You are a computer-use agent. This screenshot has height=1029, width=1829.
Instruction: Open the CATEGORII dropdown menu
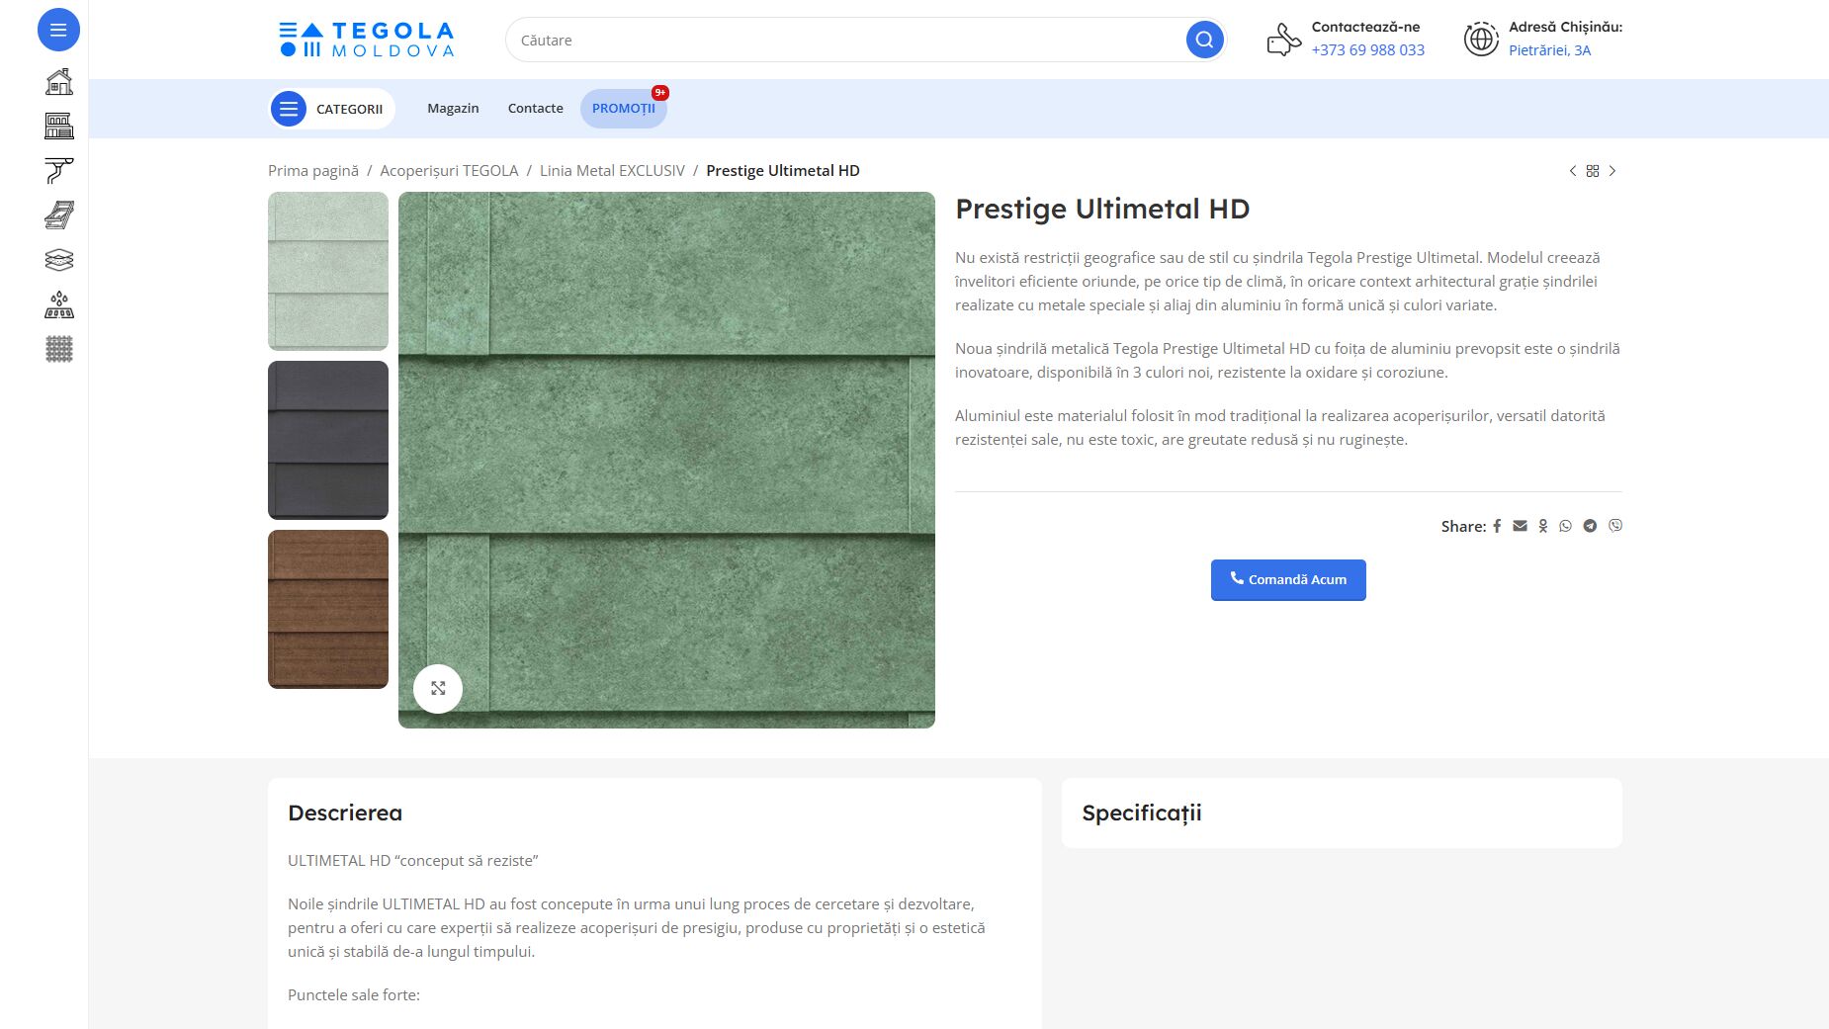[x=332, y=109]
